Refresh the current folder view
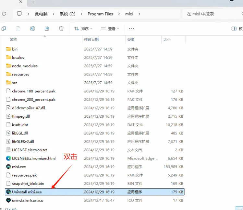The height and width of the screenshot is (210, 243). tap(4, 14)
